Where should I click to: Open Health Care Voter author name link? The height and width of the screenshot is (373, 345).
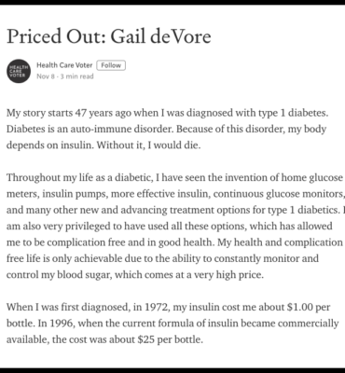pos(64,65)
